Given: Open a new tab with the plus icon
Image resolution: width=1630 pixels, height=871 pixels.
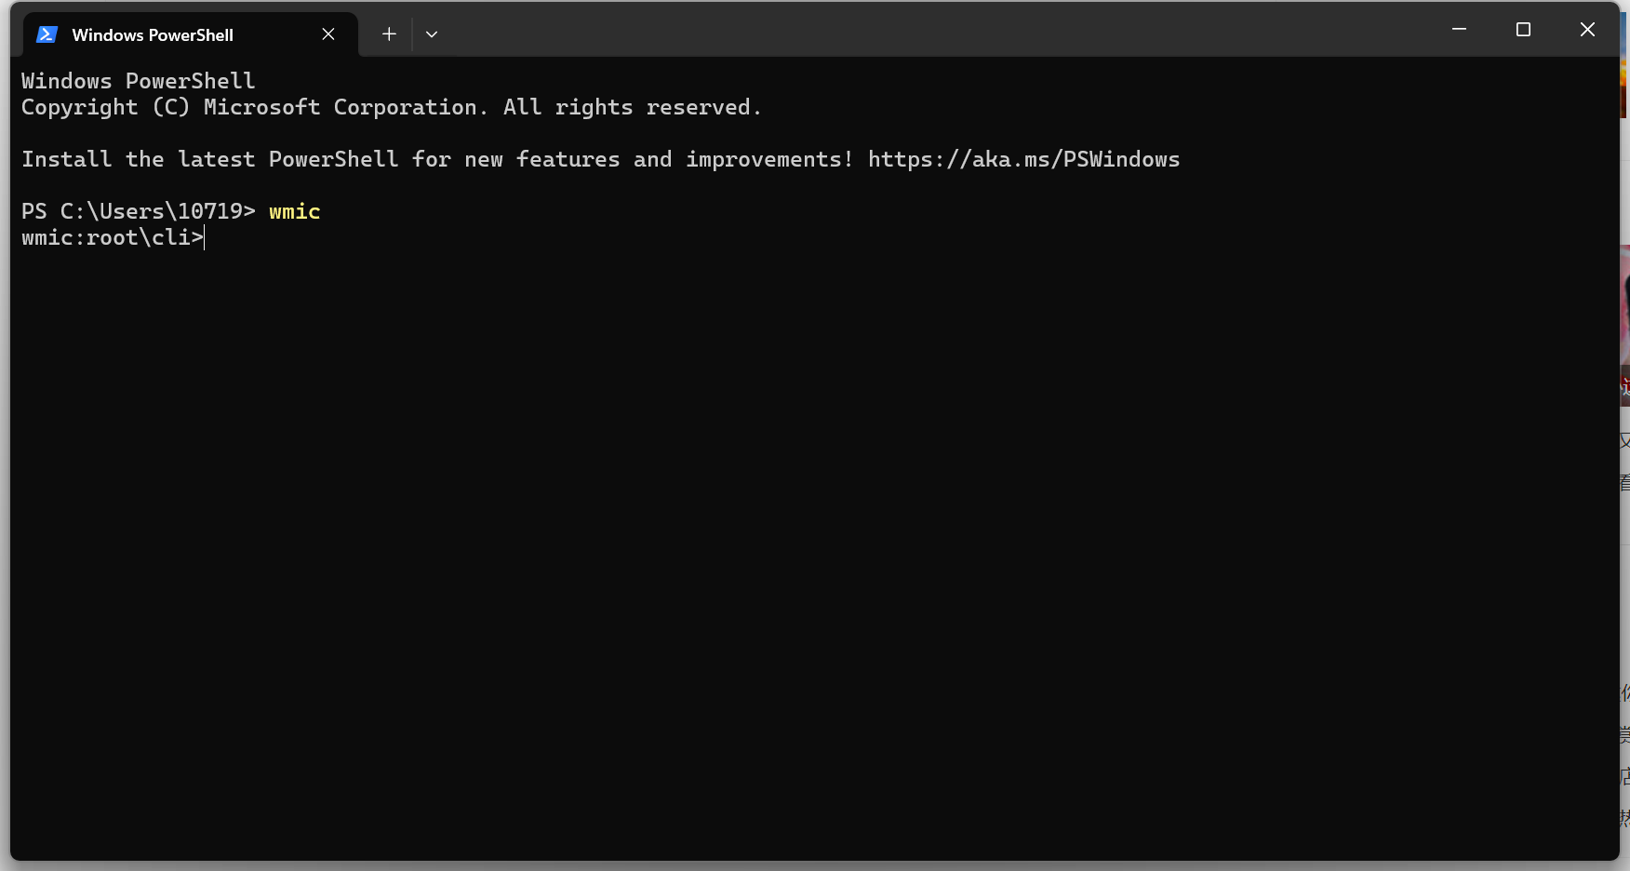Looking at the screenshot, I should point(389,34).
